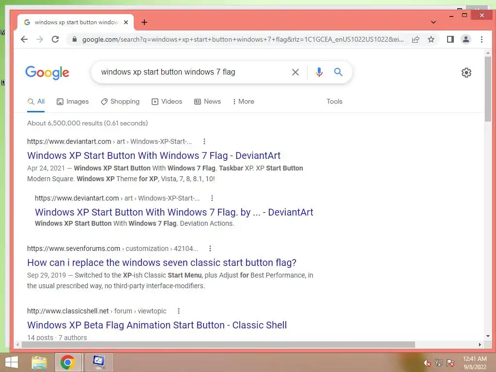
Task: Open Action Center flag tray icon
Action: tap(450, 363)
